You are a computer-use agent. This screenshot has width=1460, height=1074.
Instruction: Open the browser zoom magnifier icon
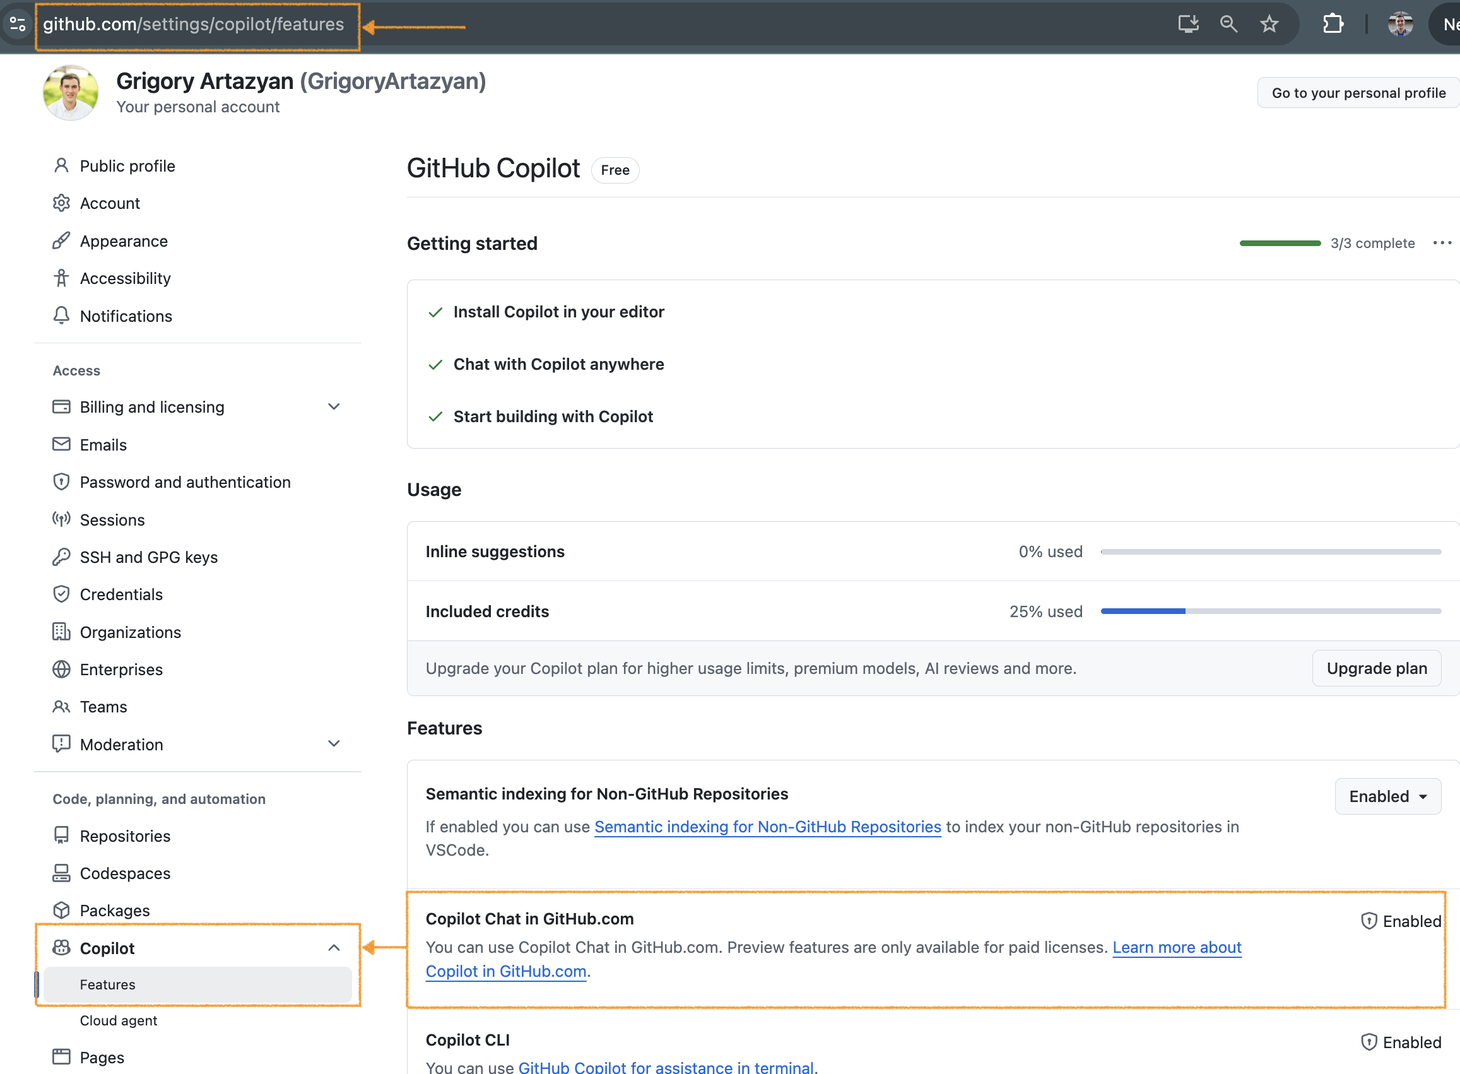[x=1228, y=25]
